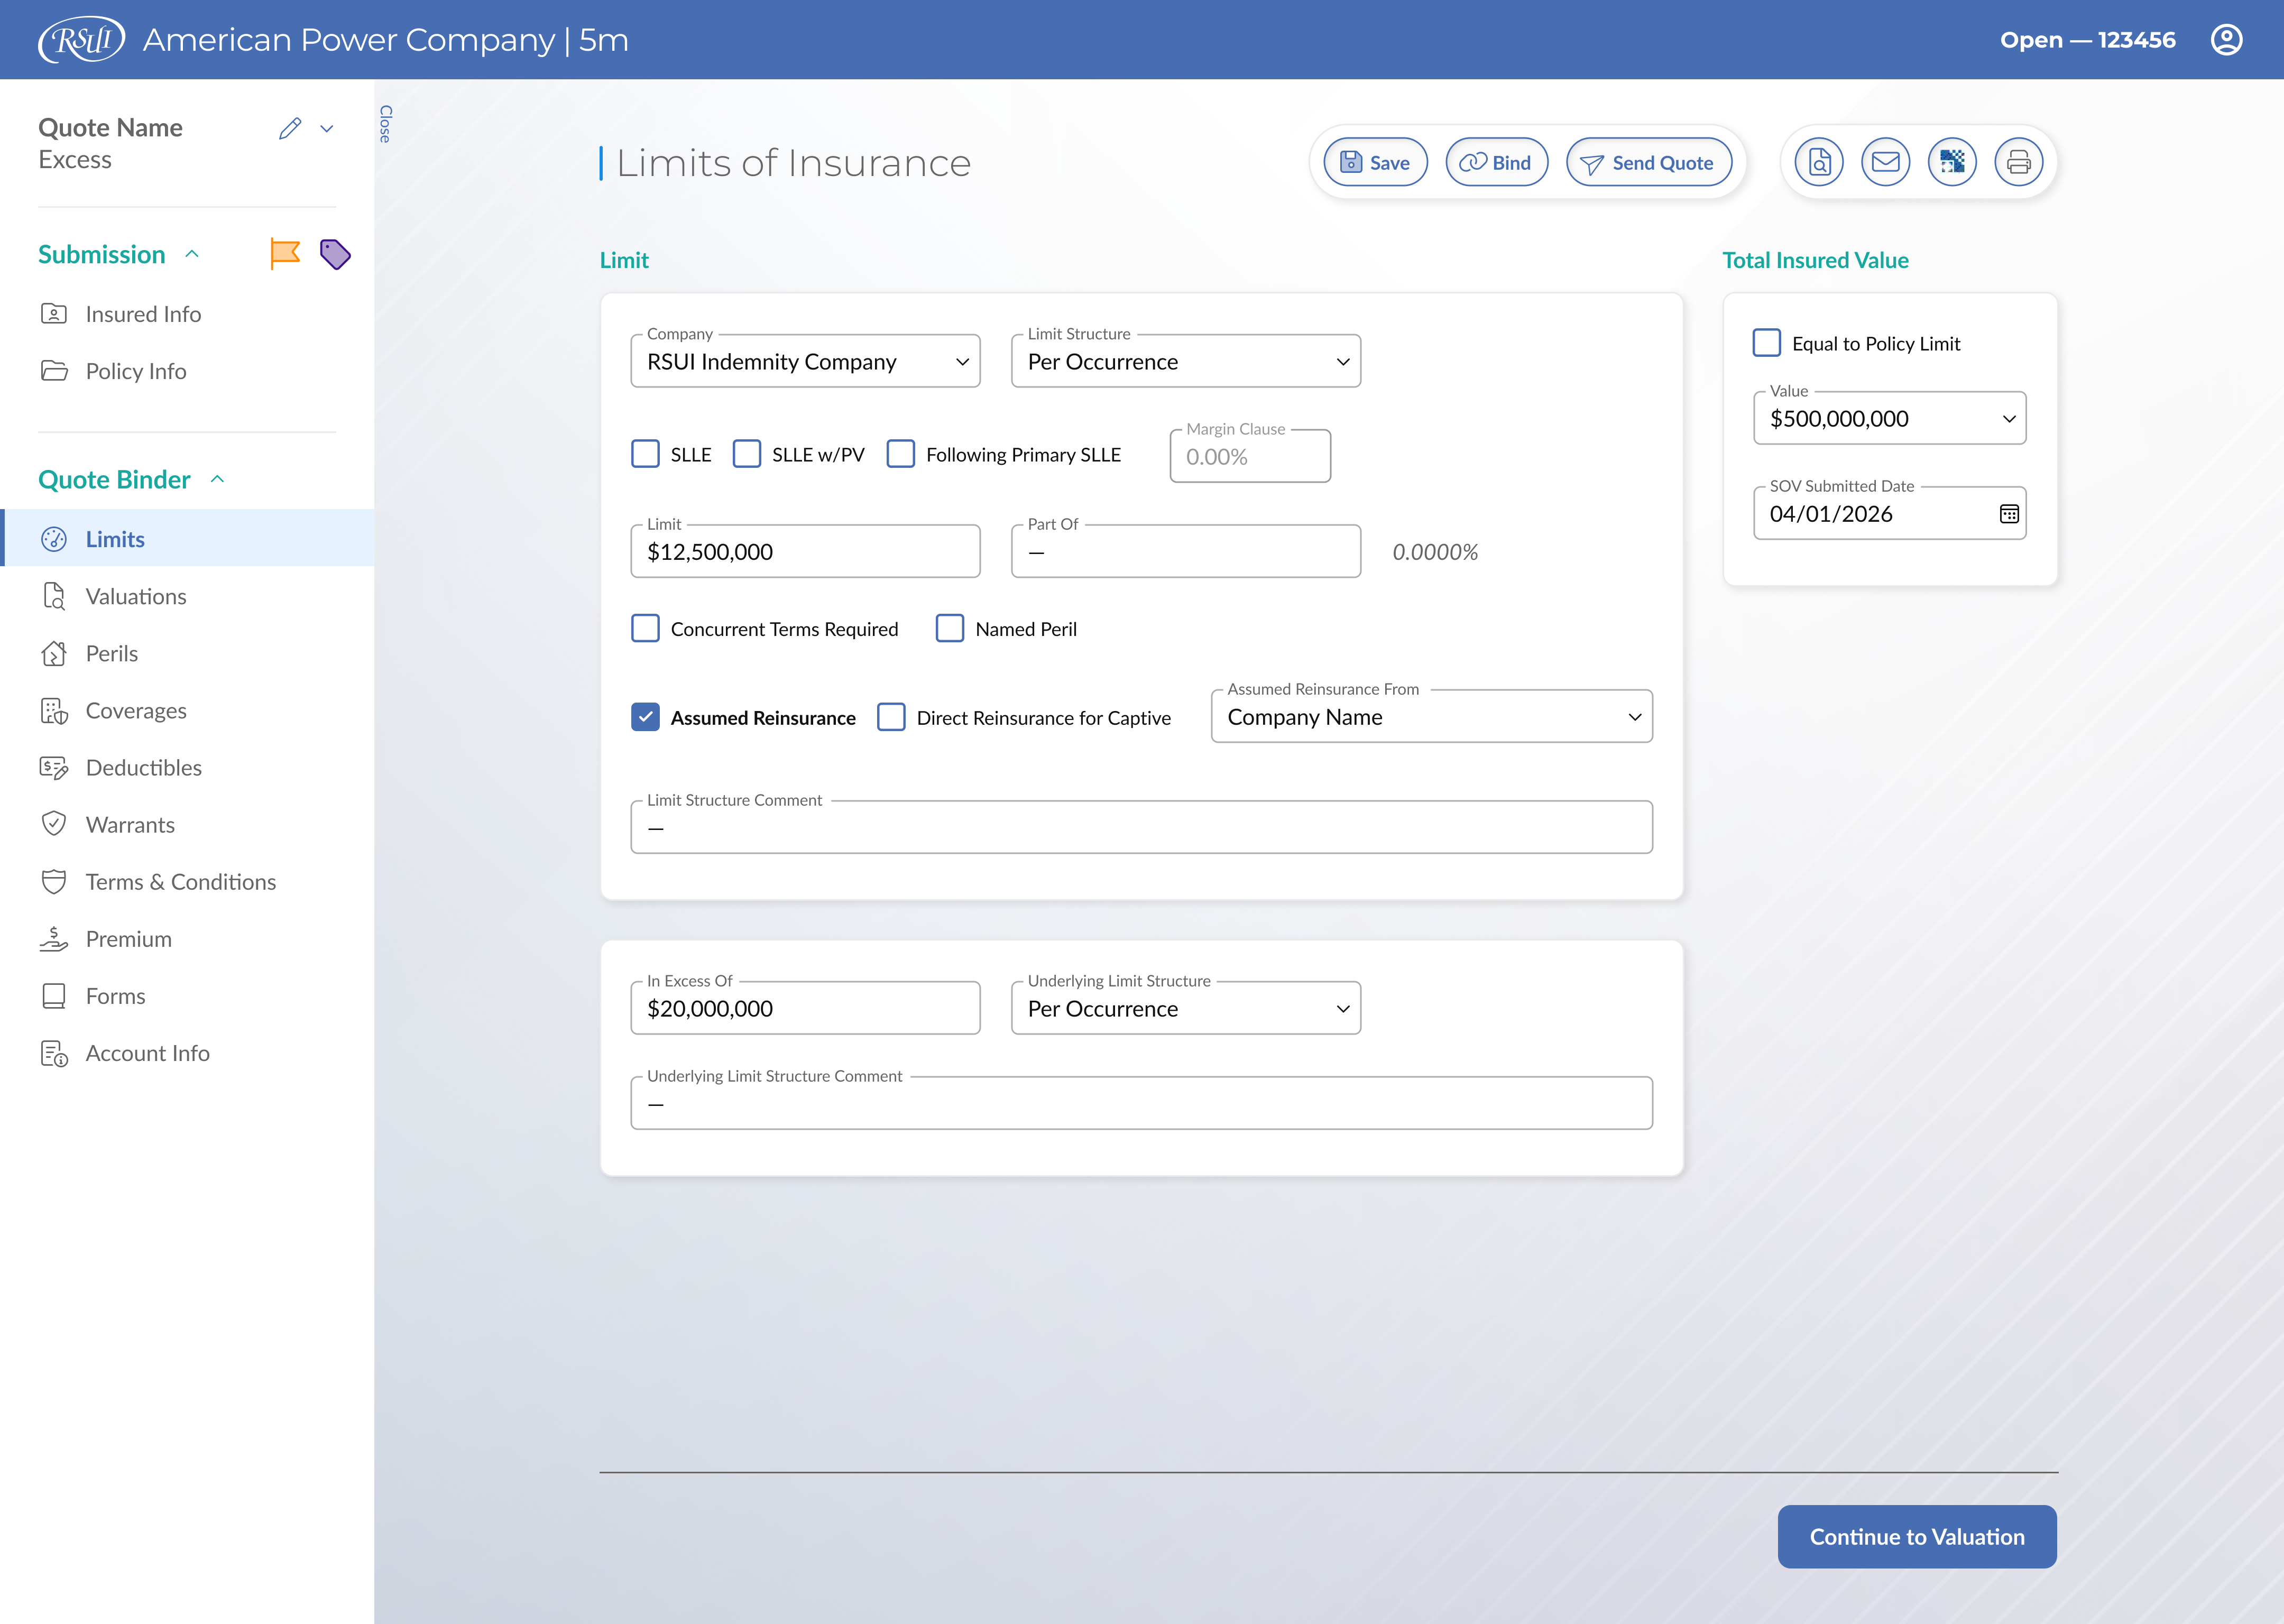This screenshot has height=1624, width=2284.
Task: Click the Perils house icon
Action: pyautogui.click(x=54, y=653)
